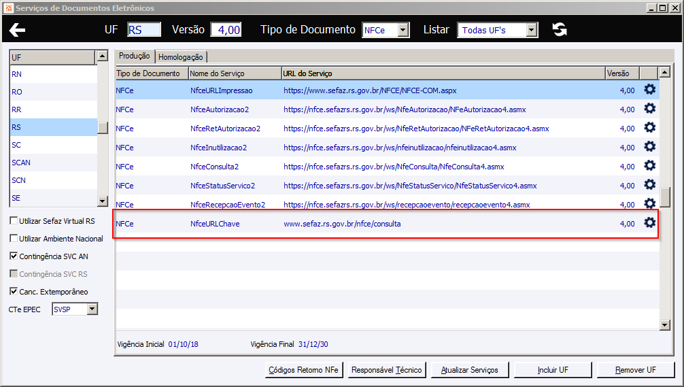Click Códigos Retorno NFe button
The height and width of the screenshot is (387, 684).
tap(304, 370)
